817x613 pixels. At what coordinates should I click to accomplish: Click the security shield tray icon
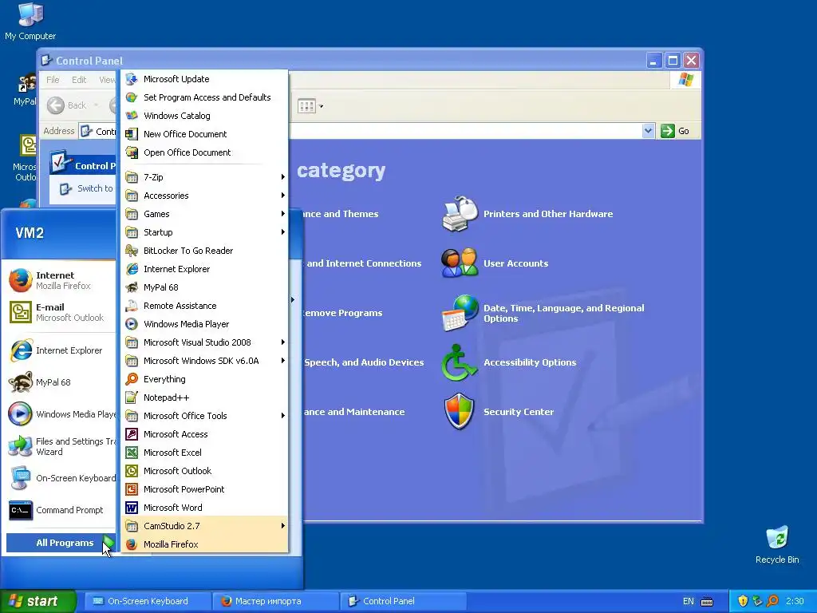click(x=743, y=601)
